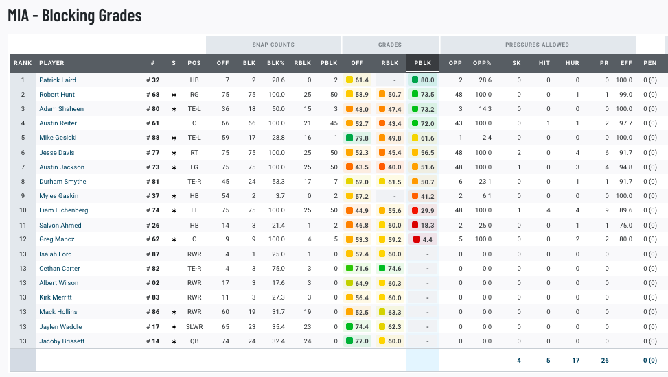Click Cethan Carter's green 74.6 RBLK grade
Viewport: 668px width, 377px height.
(x=390, y=269)
